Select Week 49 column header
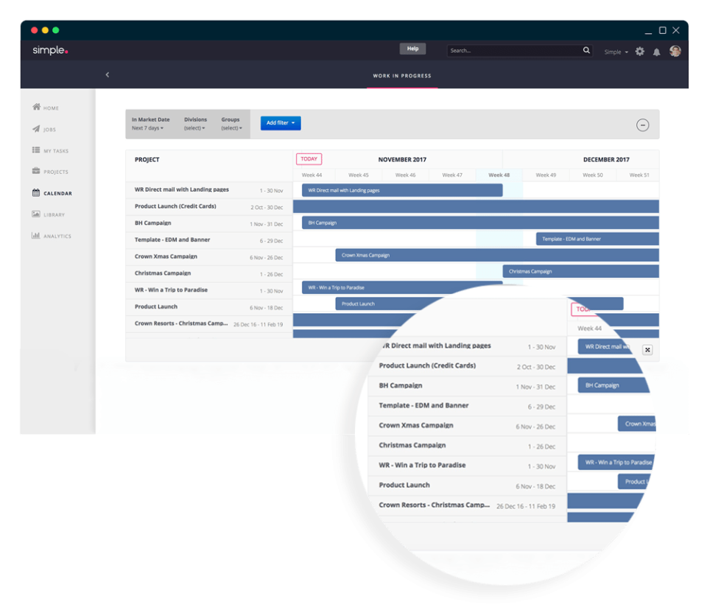The image size is (707, 610). pyautogui.click(x=546, y=175)
